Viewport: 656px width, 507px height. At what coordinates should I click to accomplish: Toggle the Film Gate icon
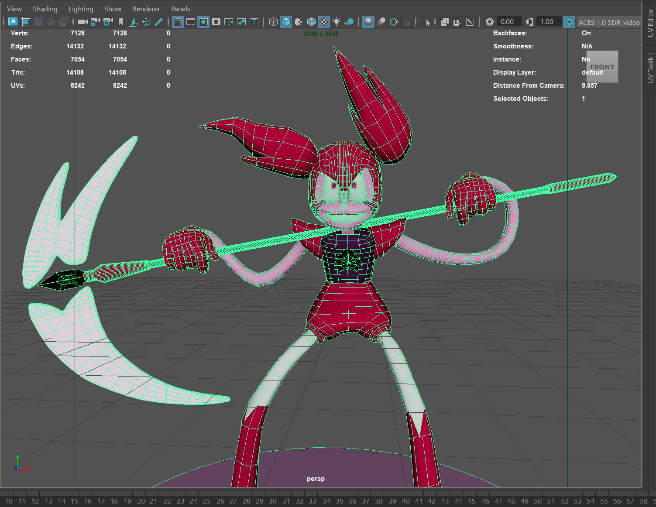click(x=191, y=22)
